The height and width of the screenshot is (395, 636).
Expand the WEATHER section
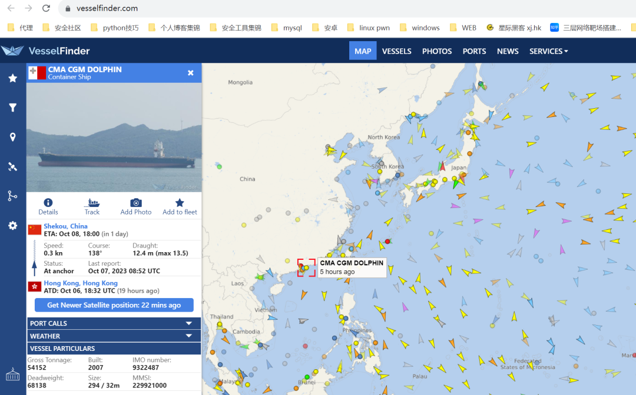114,336
